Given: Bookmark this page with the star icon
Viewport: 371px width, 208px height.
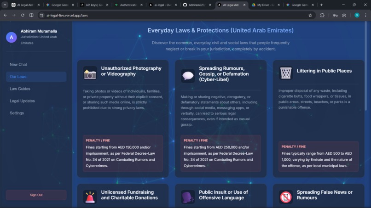Looking at the screenshot, I should 310,15.
